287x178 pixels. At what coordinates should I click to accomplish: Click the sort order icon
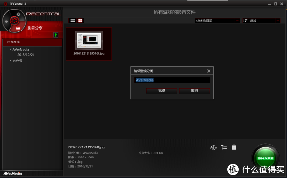pyautogui.click(x=245, y=21)
